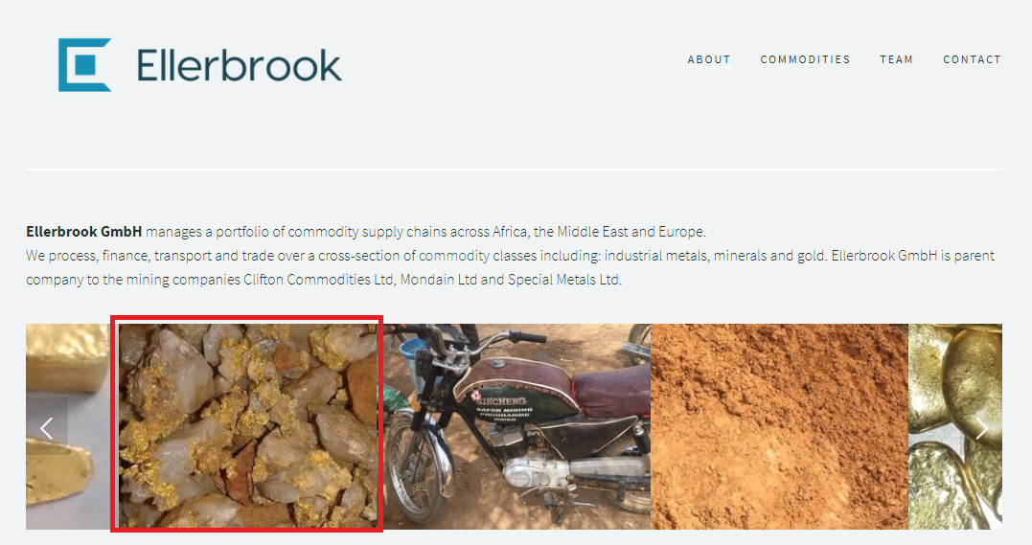This screenshot has height=545, width=1032.
Task: Open the About menu item
Action: tap(709, 59)
